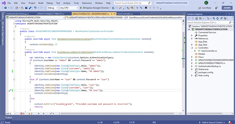Click the account avatar G icon
Screen dimensions: 235x124
tap(206, 3)
